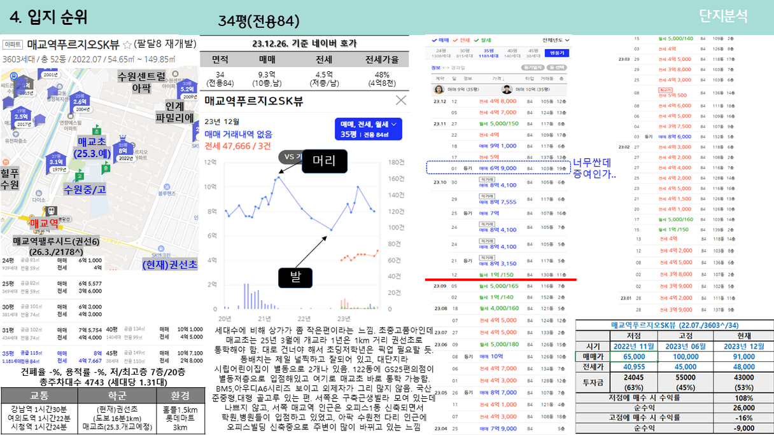This screenshot has height=435, width=774.
Task: Click the woman agent avatar for 매매 9억
Action: coord(439,89)
